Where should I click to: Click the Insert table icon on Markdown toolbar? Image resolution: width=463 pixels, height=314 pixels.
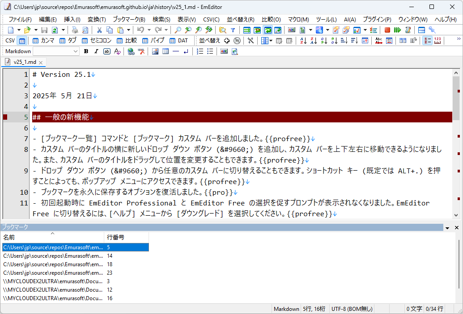coord(166,51)
